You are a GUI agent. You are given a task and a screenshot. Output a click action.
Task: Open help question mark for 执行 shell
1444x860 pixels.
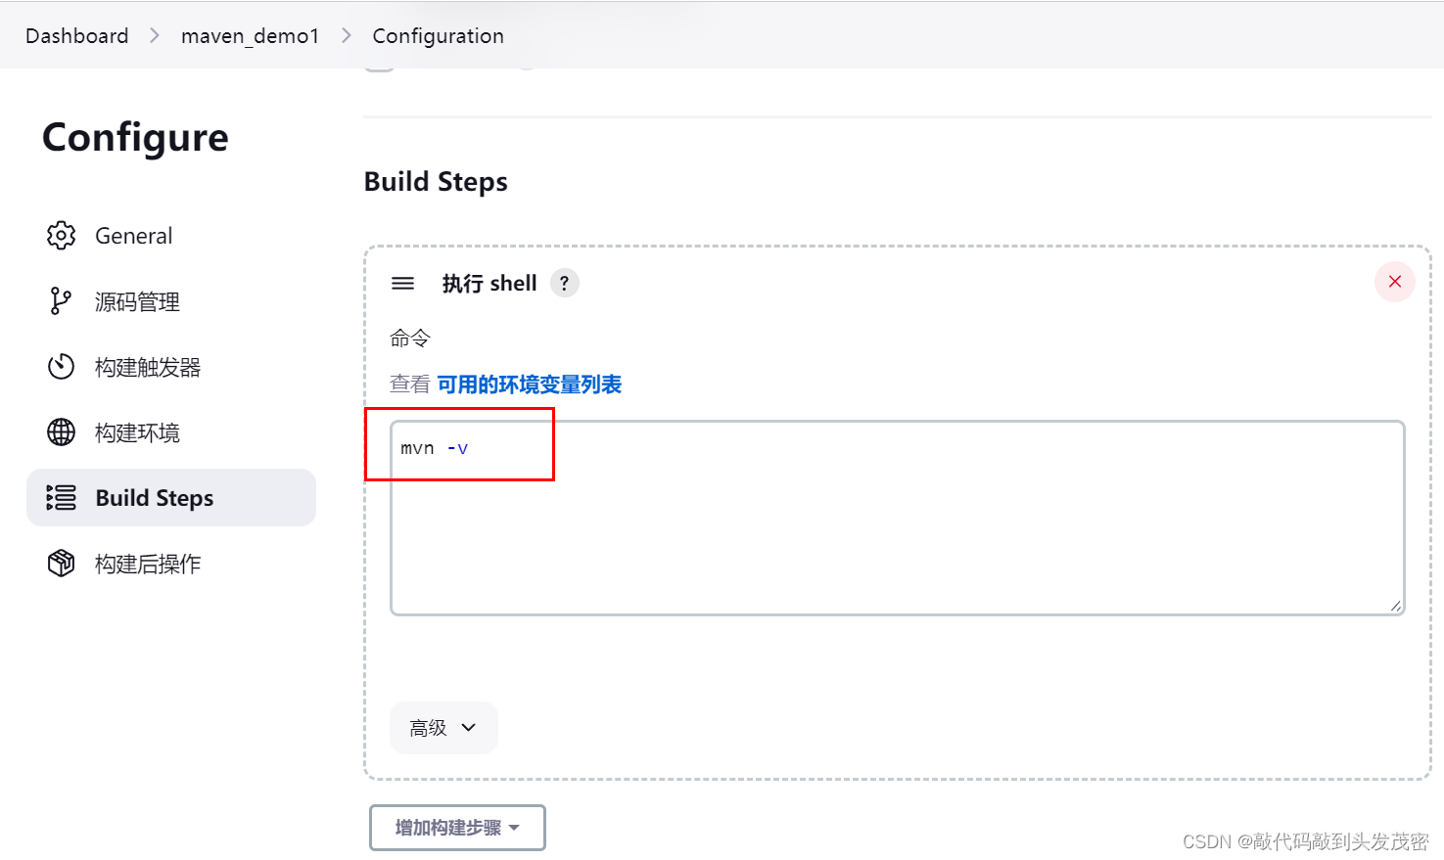(x=564, y=283)
